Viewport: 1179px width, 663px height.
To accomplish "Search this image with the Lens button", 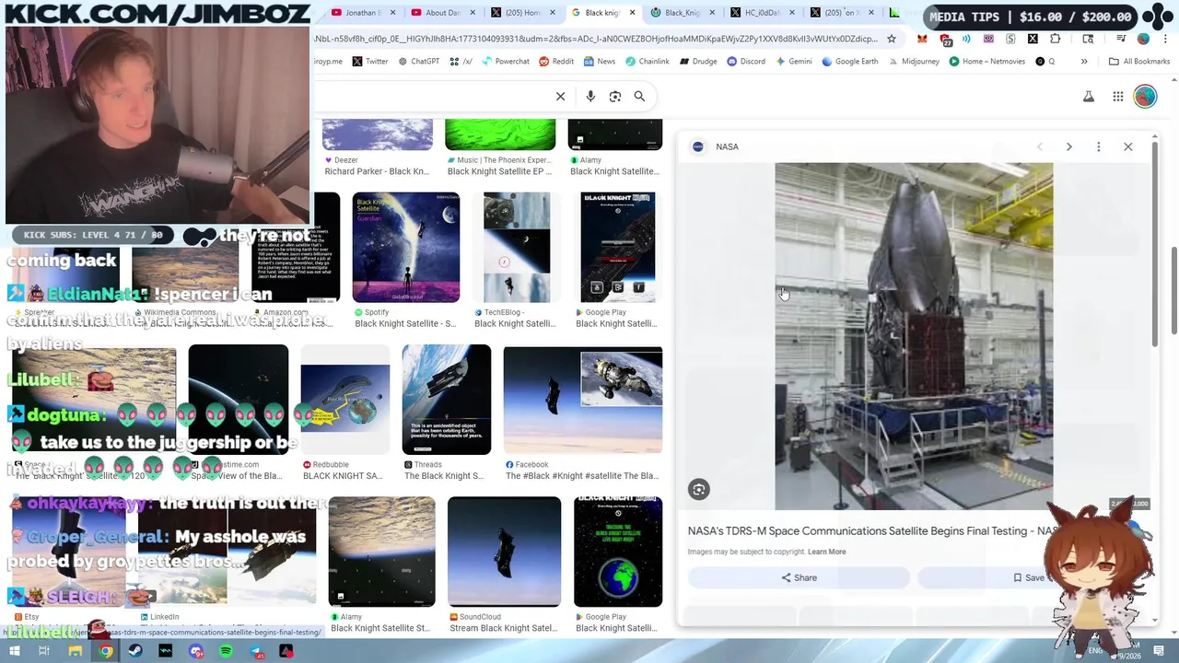I will [699, 490].
